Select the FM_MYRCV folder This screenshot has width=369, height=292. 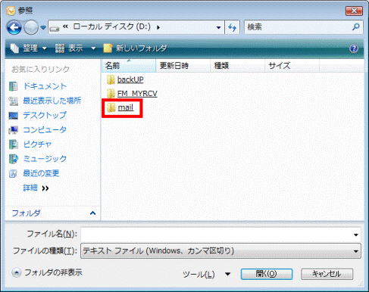coord(137,94)
